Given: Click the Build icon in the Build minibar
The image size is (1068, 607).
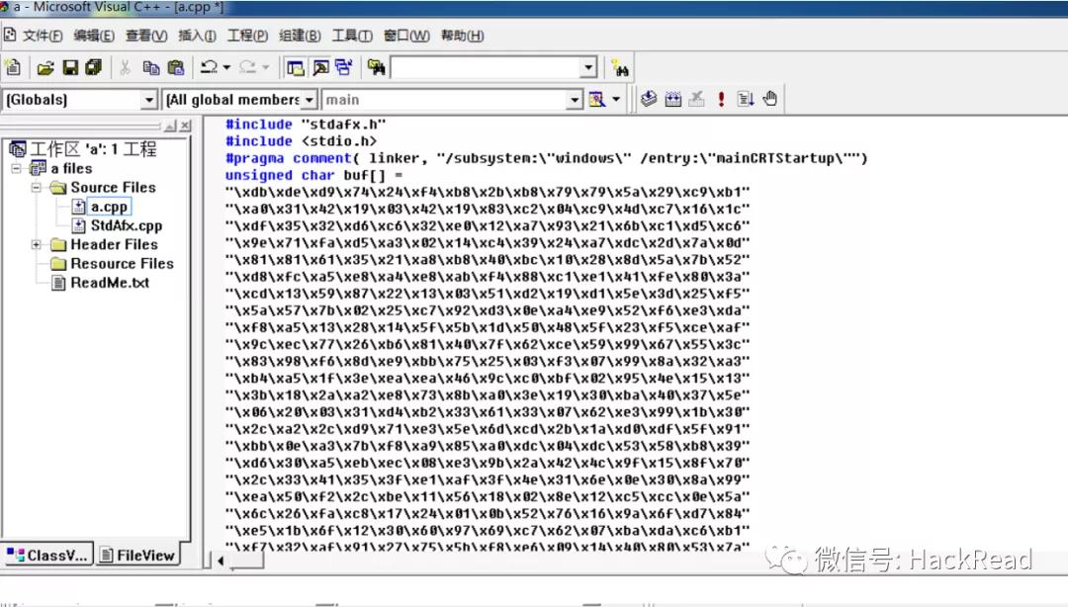Looking at the screenshot, I should point(673,99).
